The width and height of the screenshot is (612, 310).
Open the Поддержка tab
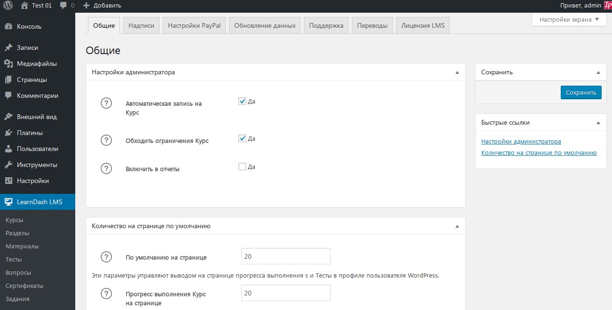point(326,25)
